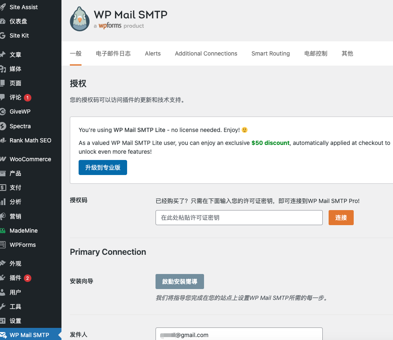This screenshot has width=393, height=340.
Task: Select the Spectra sidebar icon
Action: (3, 126)
